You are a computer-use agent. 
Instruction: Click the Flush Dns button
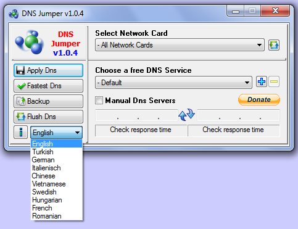[x=48, y=117]
